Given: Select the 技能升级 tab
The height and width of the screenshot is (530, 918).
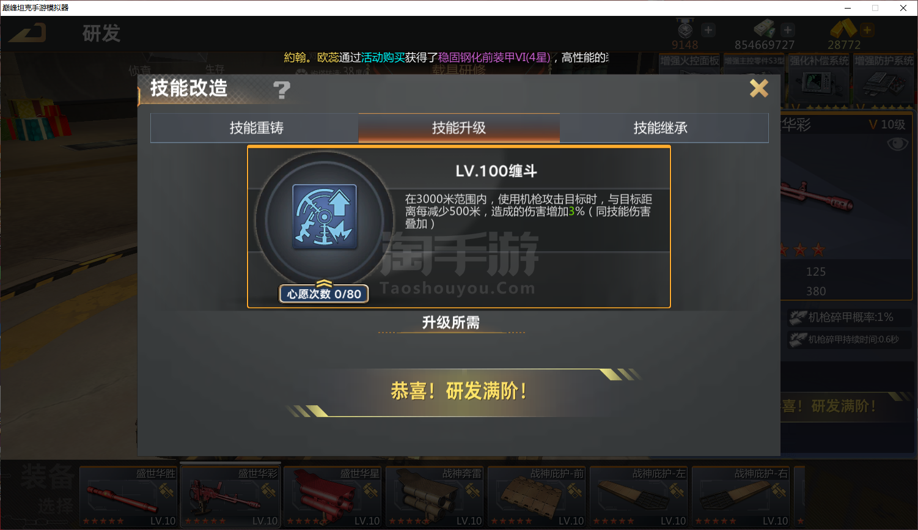Looking at the screenshot, I should [459, 128].
